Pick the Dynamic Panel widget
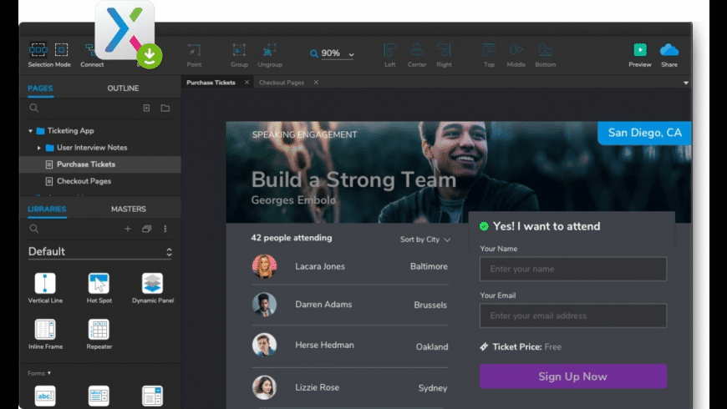727x409 pixels. point(153,288)
